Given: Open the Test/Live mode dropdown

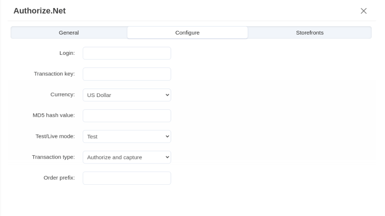Looking at the screenshot, I should [127, 136].
